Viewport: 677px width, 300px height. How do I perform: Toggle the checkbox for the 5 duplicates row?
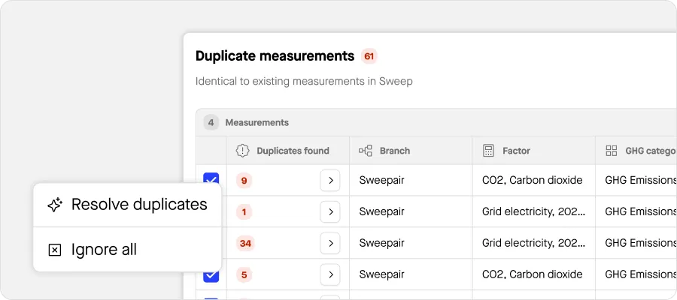click(211, 274)
